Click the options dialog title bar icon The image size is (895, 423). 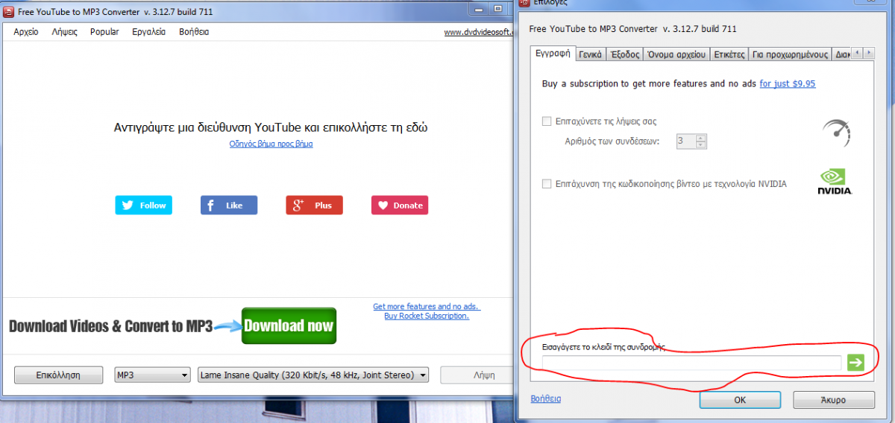[523, 2]
